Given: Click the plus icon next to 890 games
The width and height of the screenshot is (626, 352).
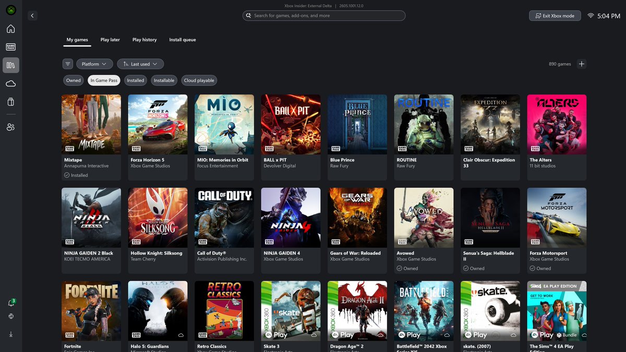Looking at the screenshot, I should pyautogui.click(x=582, y=64).
